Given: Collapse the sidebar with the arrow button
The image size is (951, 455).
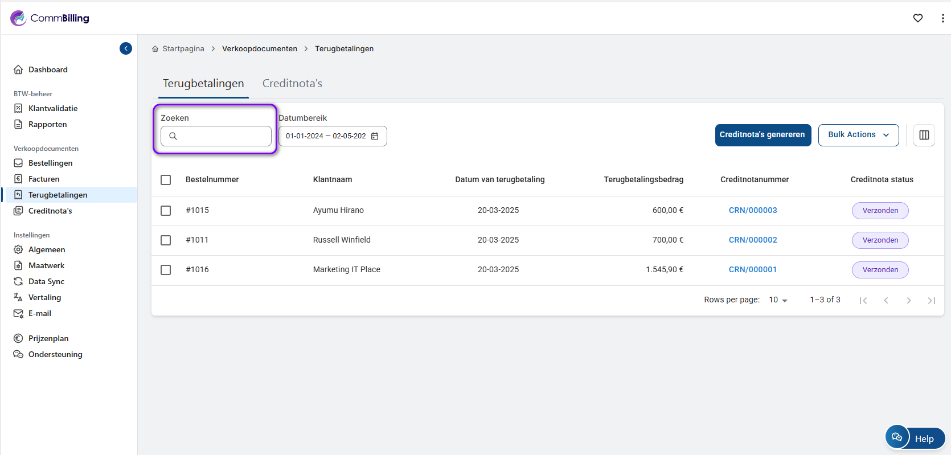Looking at the screenshot, I should (x=126, y=48).
